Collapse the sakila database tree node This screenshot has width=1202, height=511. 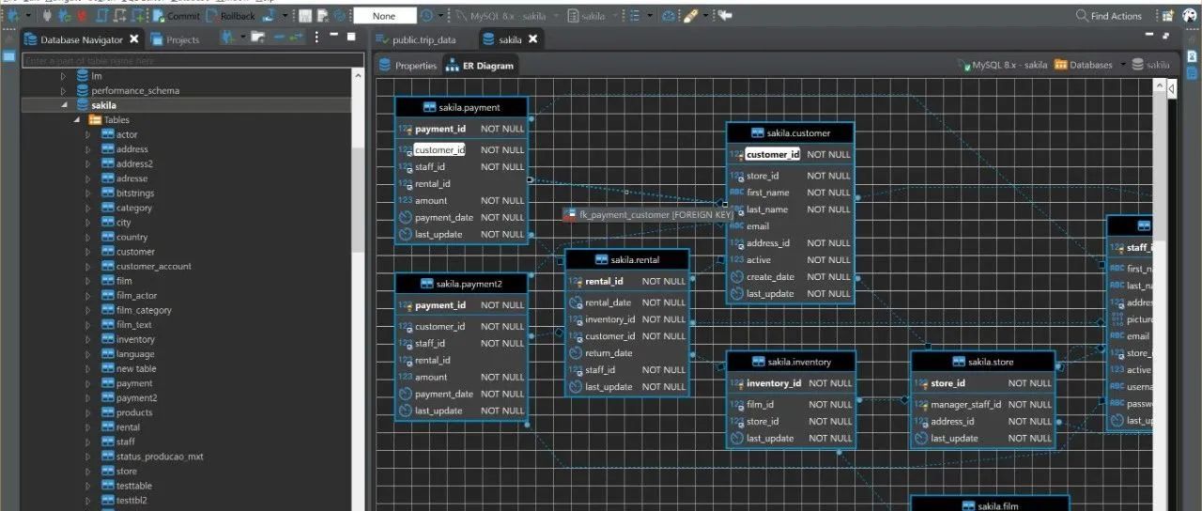click(64, 105)
